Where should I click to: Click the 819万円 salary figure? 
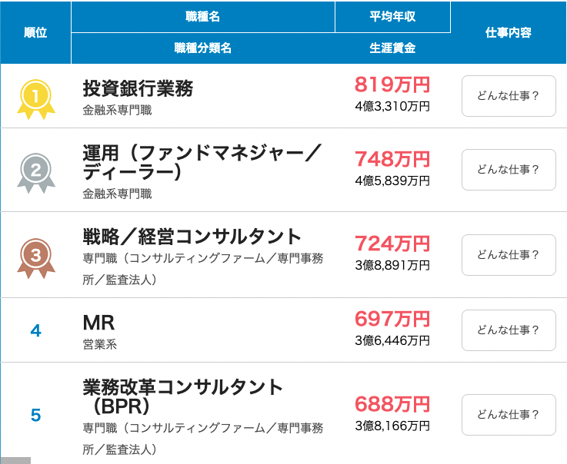pos(392,85)
